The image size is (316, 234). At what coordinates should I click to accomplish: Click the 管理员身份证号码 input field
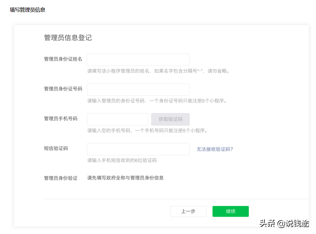coord(138,89)
